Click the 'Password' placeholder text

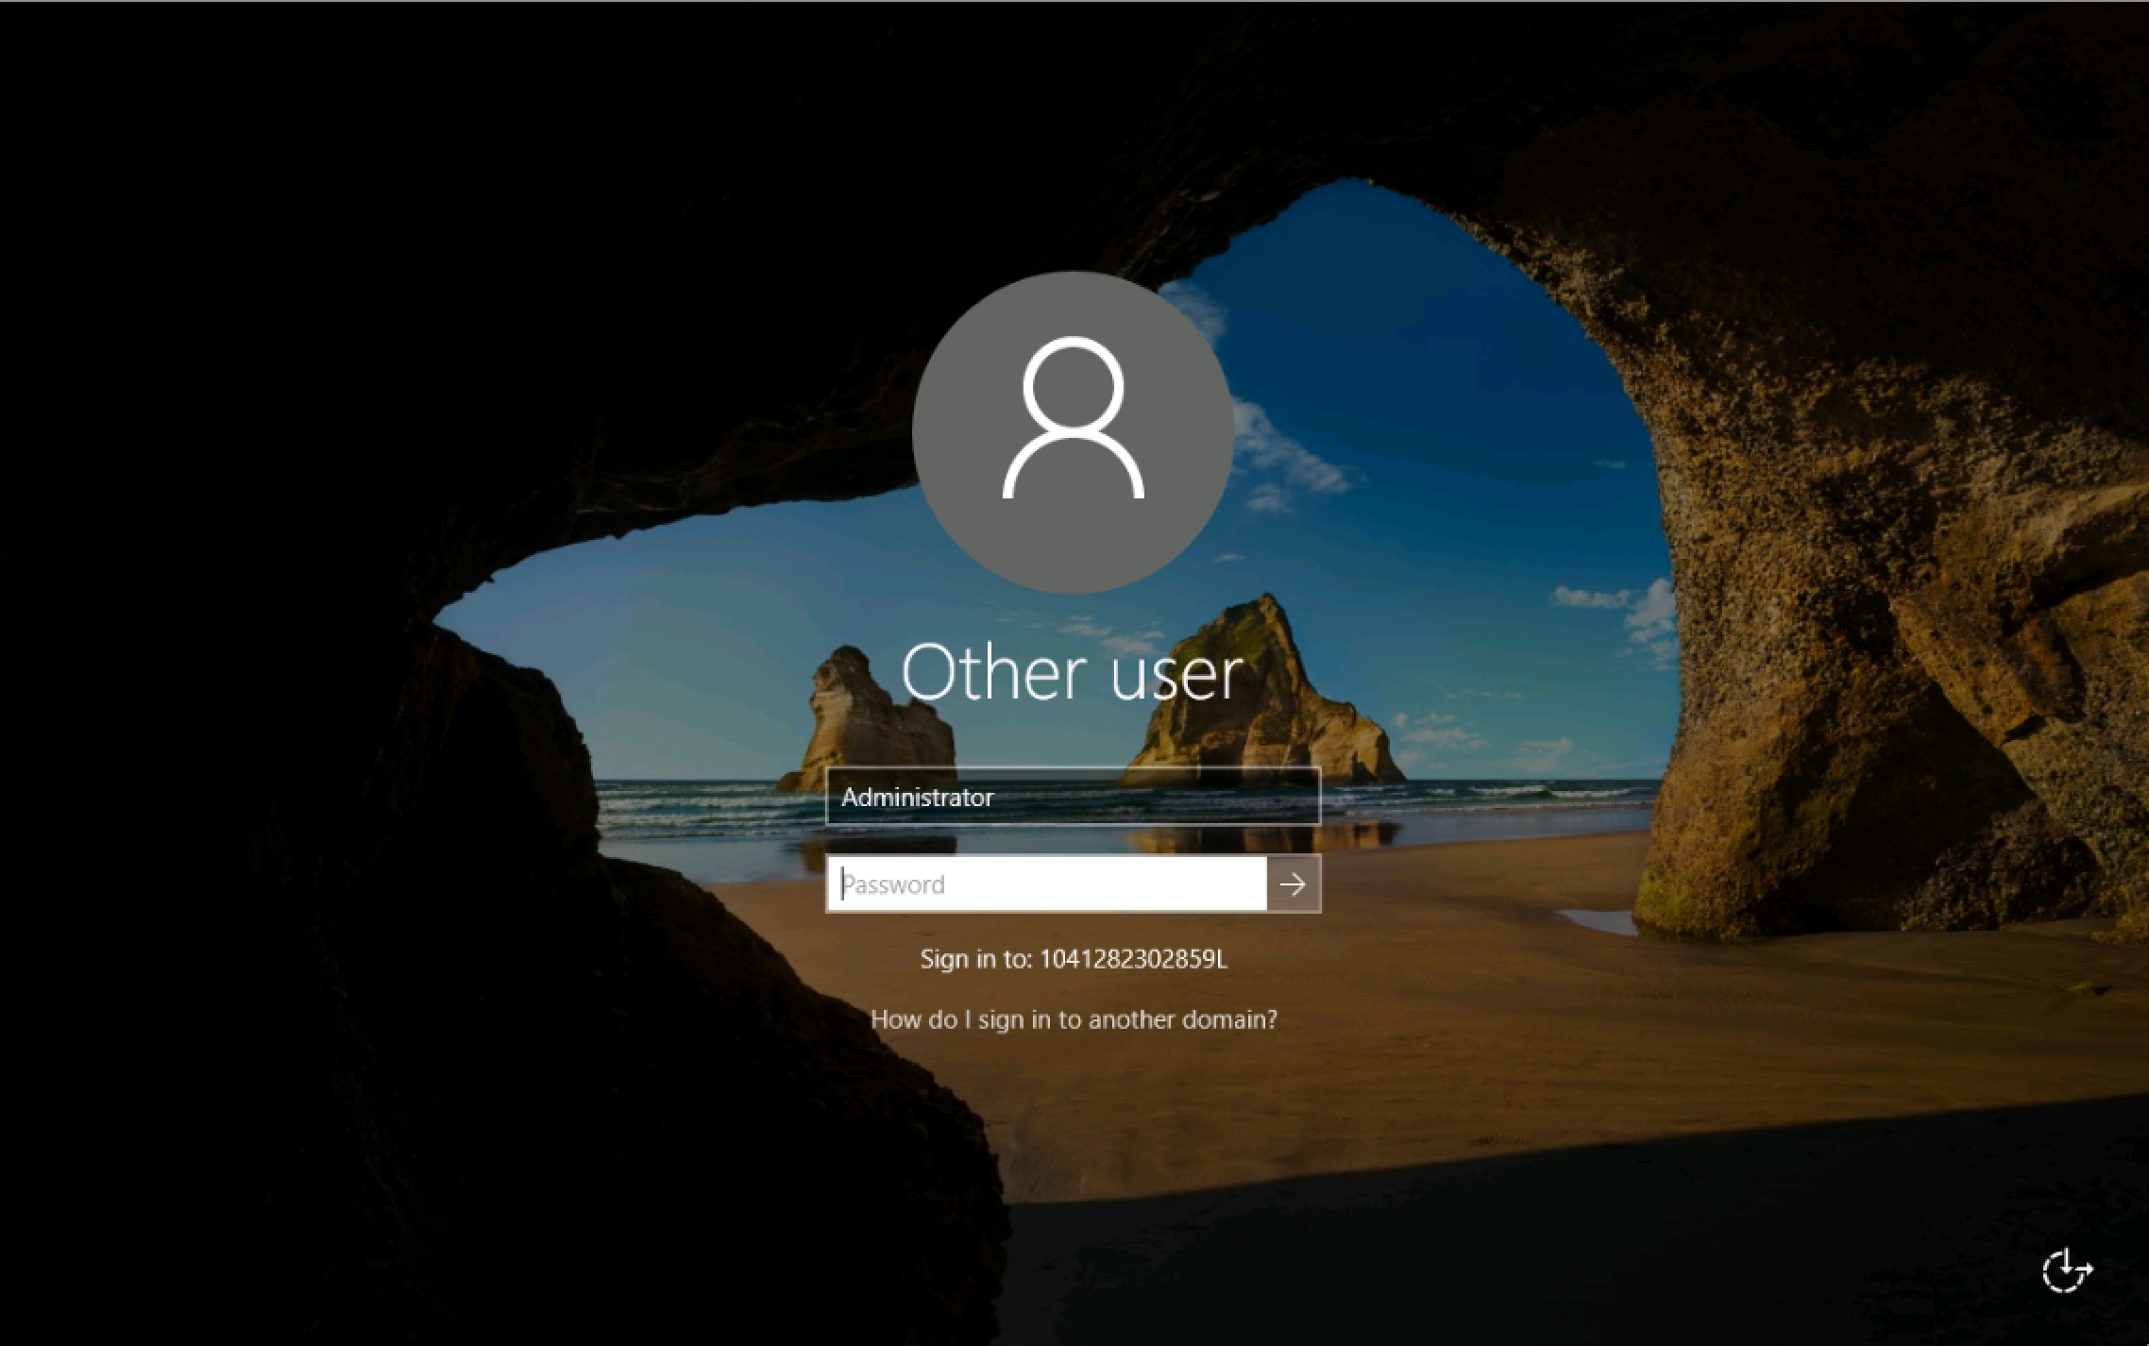(894, 884)
